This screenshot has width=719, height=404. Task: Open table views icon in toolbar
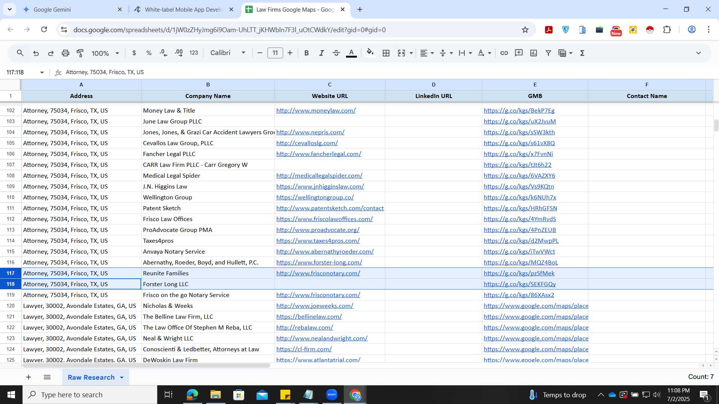click(562, 53)
